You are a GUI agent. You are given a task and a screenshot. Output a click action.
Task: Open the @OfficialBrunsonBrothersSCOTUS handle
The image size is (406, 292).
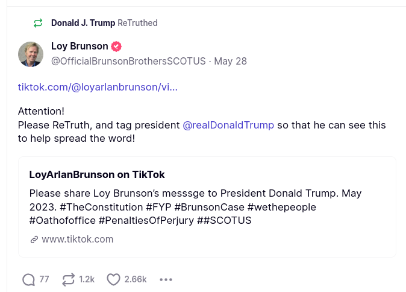click(x=128, y=61)
